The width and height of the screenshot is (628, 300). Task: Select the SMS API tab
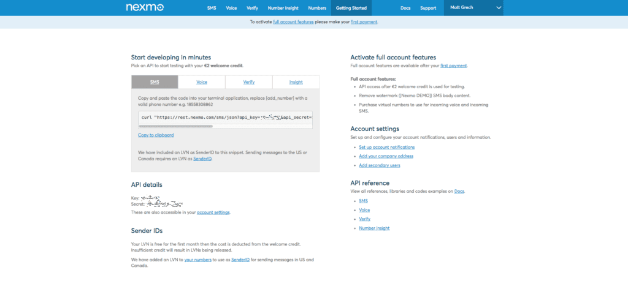pos(155,82)
